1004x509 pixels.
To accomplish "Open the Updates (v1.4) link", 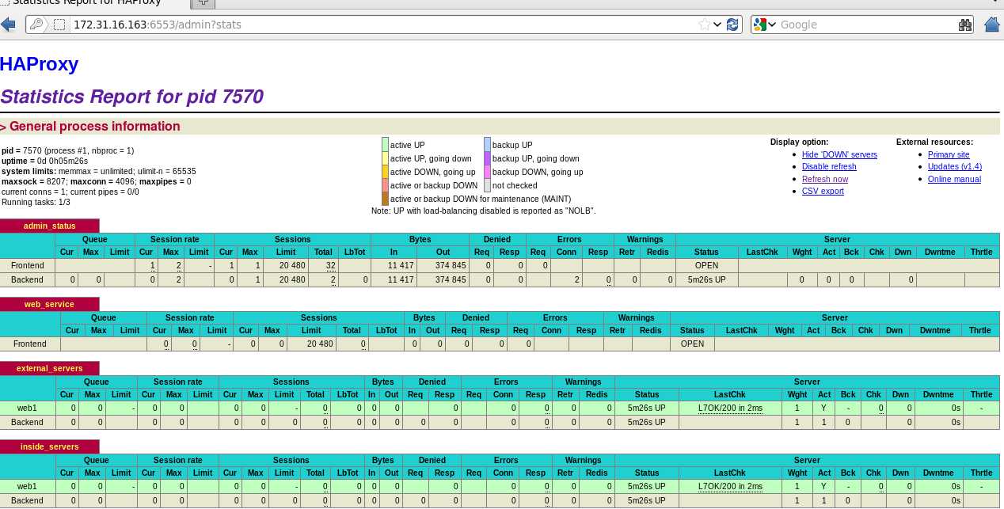I will (955, 166).
